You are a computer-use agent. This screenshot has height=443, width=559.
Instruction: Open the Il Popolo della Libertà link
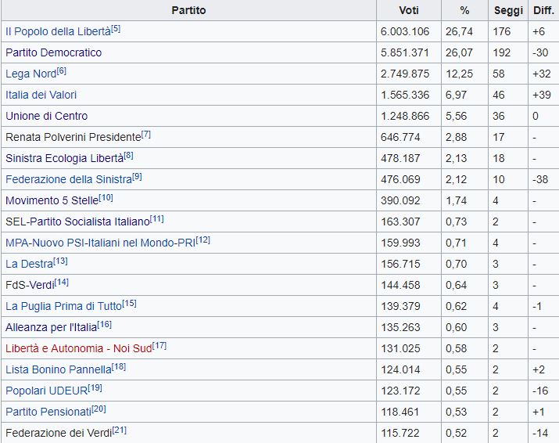click(x=58, y=31)
